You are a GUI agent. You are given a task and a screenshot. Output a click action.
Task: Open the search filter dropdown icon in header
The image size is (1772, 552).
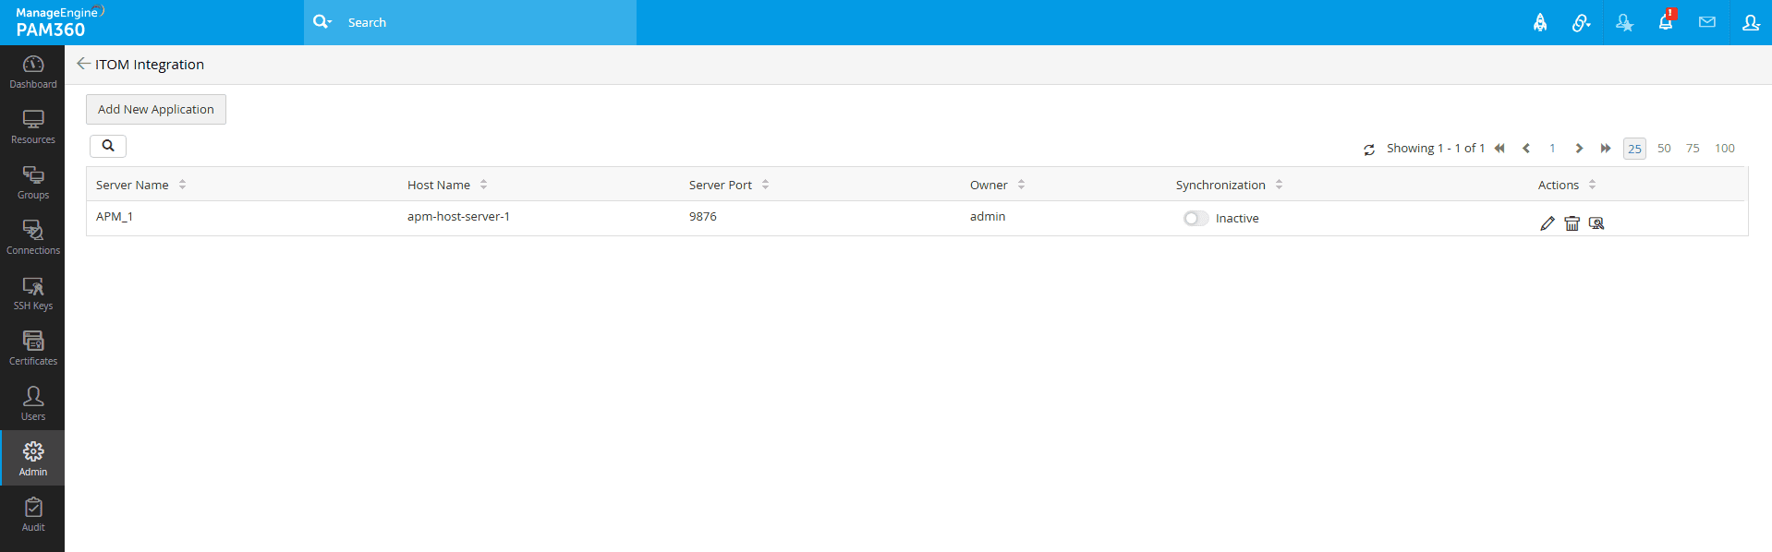322,21
